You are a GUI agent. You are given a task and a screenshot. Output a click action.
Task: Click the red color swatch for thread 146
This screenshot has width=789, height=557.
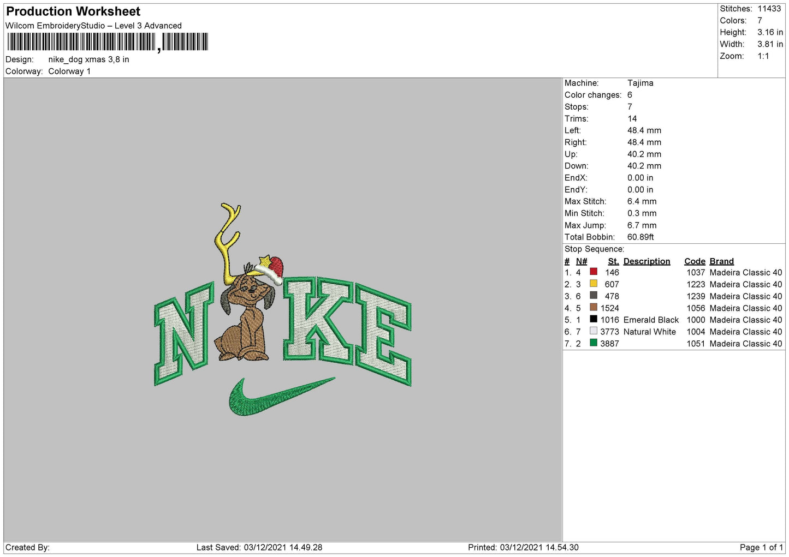point(594,272)
